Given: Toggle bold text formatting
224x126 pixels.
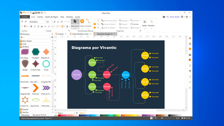Looking at the screenshot, I should click(31, 26).
